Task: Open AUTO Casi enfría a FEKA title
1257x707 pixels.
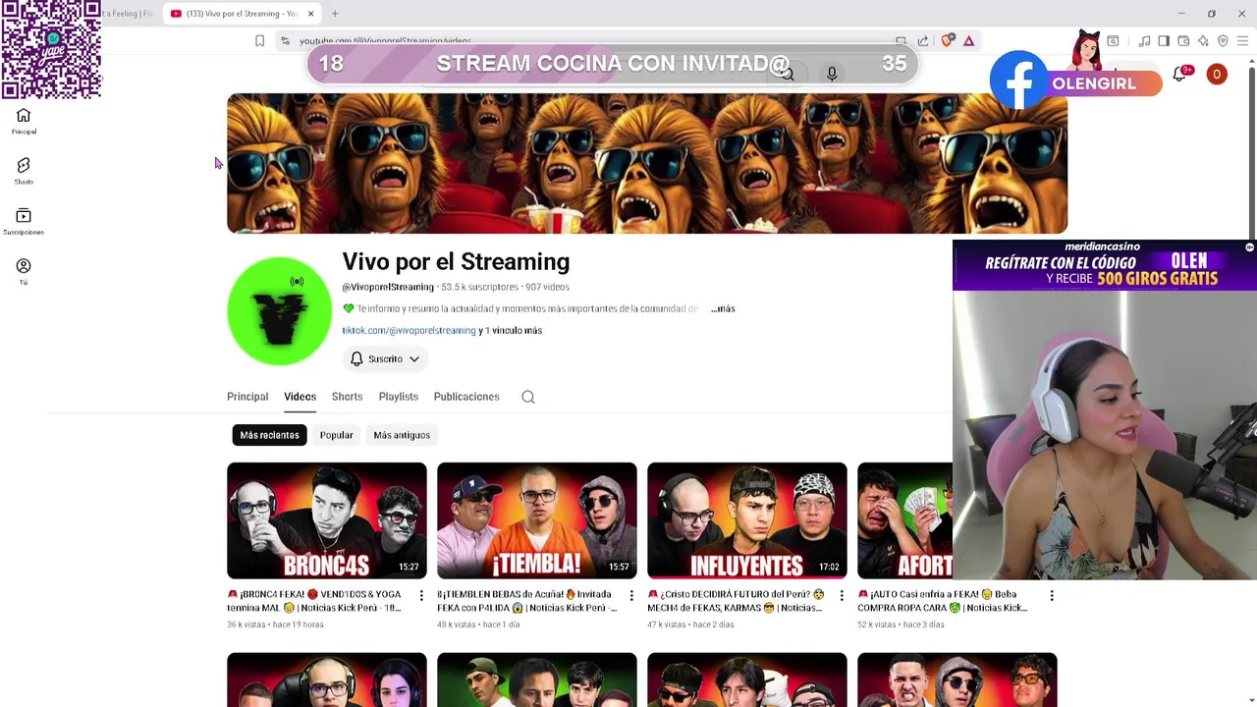Action: click(943, 601)
